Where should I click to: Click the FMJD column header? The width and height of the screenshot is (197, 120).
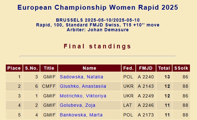[146, 68]
